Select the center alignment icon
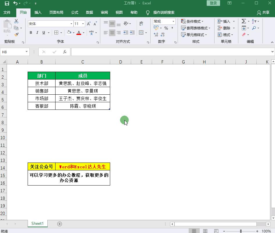This screenshot has width=275, height=233. (x=112, y=33)
